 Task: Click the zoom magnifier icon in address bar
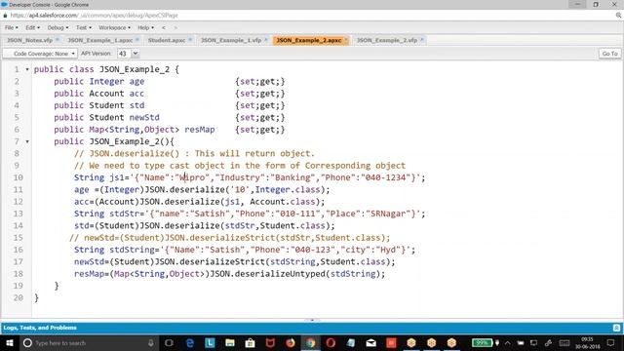point(618,16)
